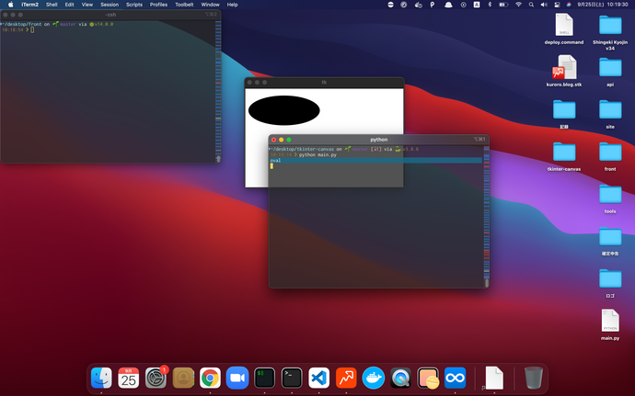Open the Profiles menu
The width and height of the screenshot is (635, 396).
pyautogui.click(x=158, y=5)
